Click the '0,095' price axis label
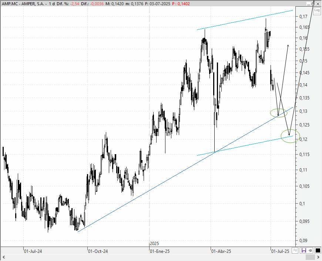The image size is (322, 261). (304, 221)
